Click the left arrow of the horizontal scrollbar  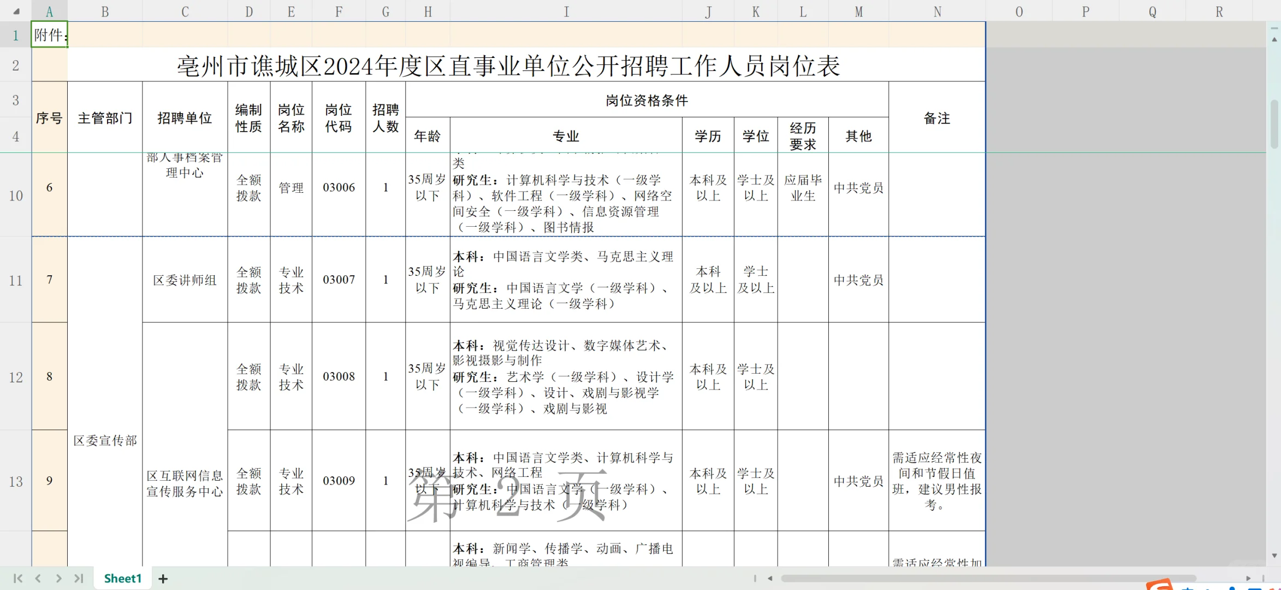pyautogui.click(x=770, y=578)
